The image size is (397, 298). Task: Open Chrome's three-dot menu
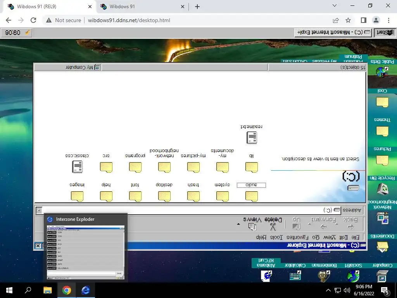tap(388, 20)
